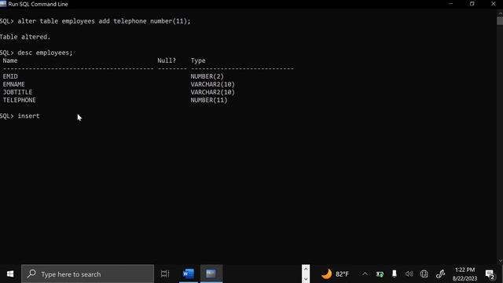Click the 'insert' text at the prompt

pyautogui.click(x=28, y=116)
